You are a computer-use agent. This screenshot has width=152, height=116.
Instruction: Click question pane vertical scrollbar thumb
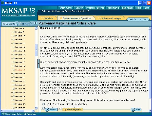(x=150, y=64)
